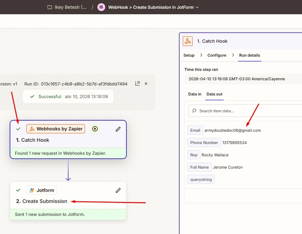This screenshot has width=302, height=234.
Task: Click the Webhooks by Zapier app badge
Action: coord(56,129)
